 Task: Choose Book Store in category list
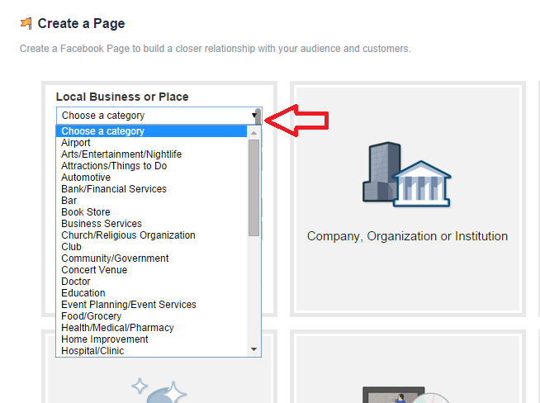click(86, 212)
